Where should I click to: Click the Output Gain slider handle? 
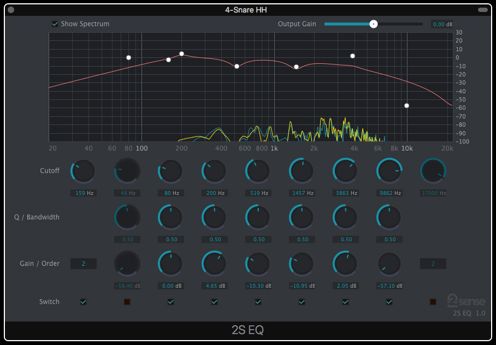(374, 24)
